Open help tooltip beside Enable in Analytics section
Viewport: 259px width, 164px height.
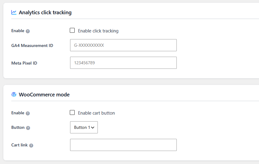coord(28,31)
